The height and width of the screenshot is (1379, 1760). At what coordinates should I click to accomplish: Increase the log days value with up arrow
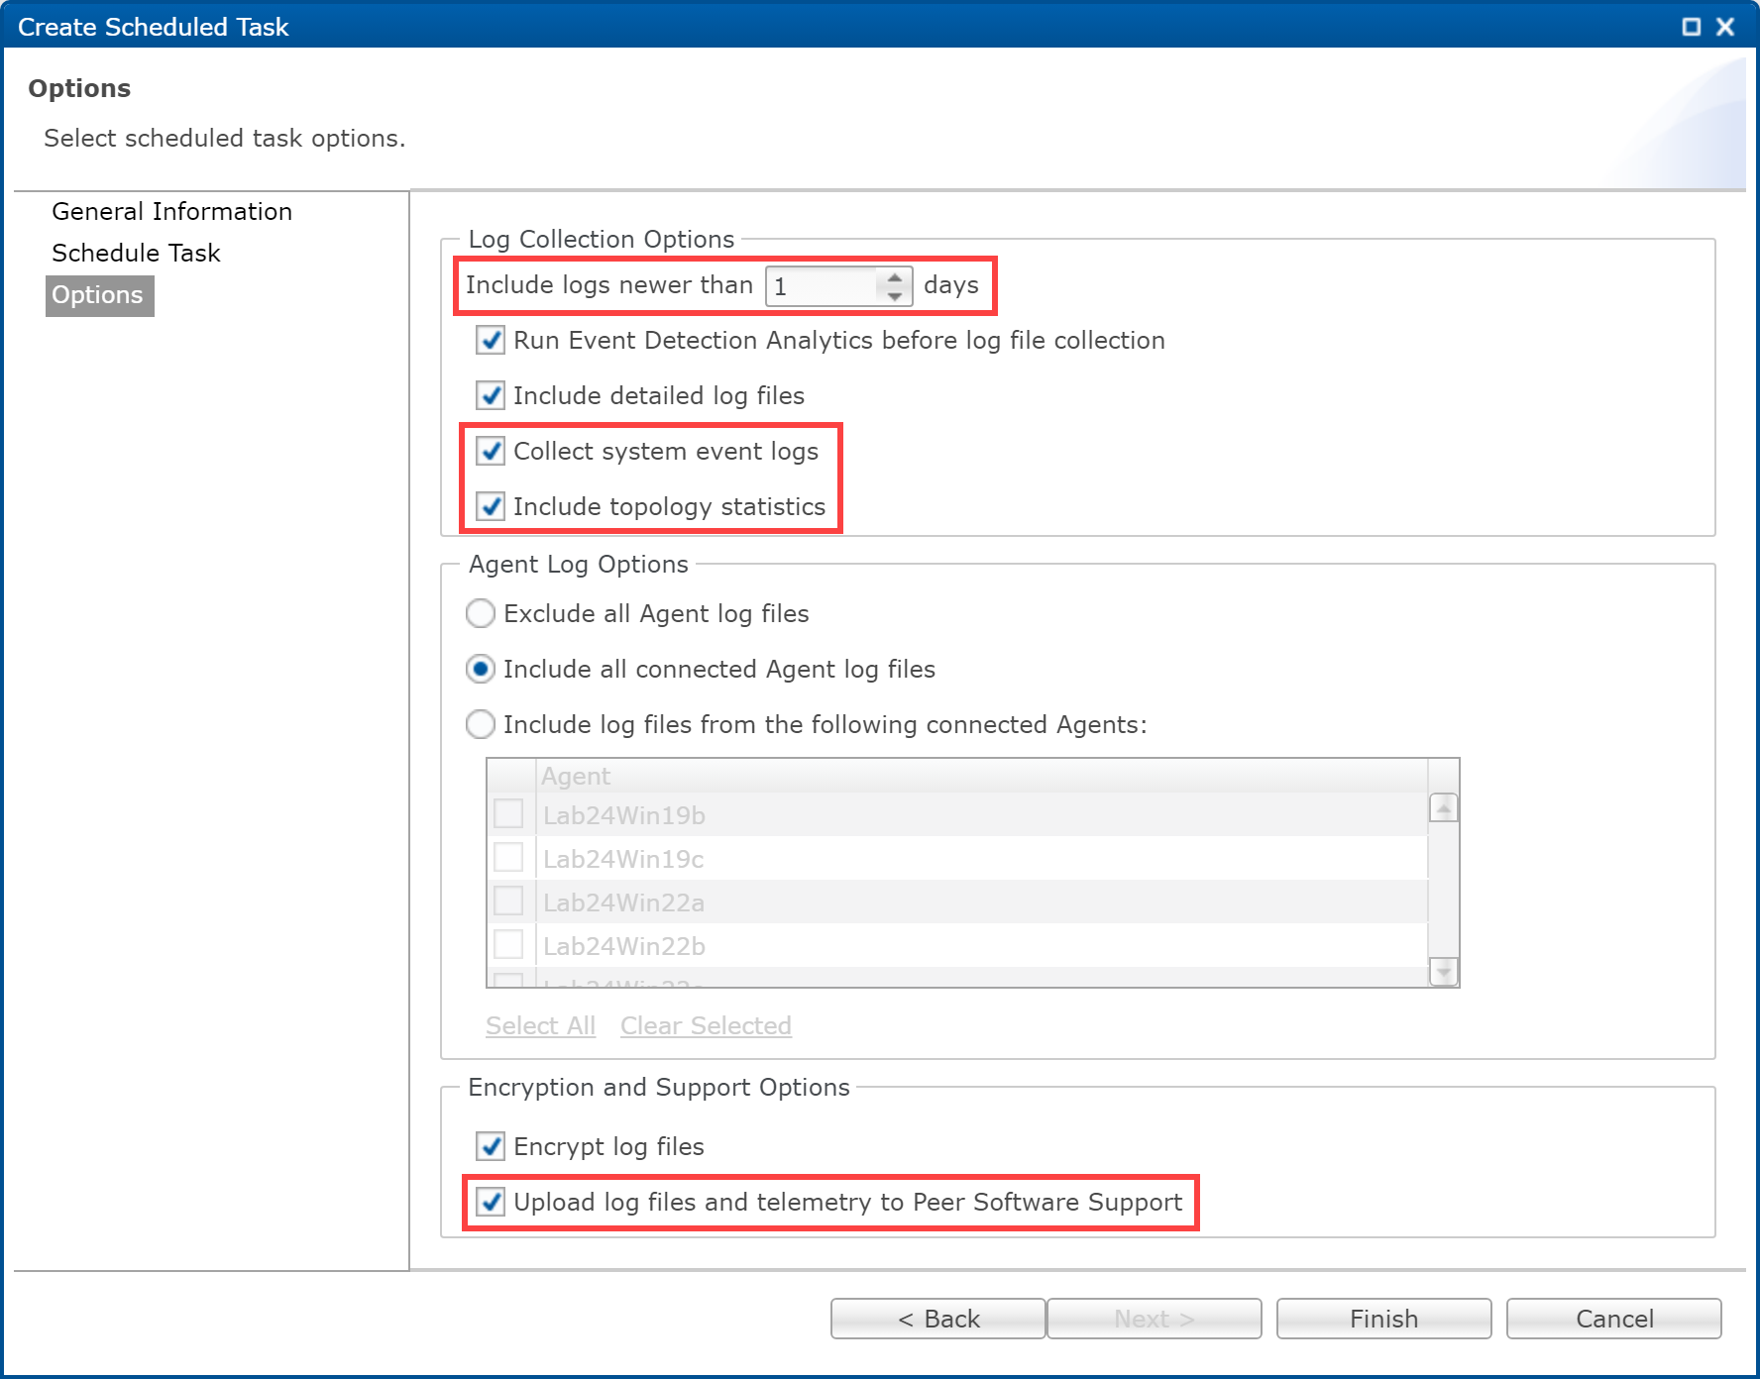[x=895, y=278]
